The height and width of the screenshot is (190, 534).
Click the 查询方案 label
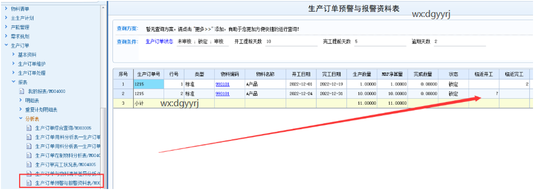(127, 28)
